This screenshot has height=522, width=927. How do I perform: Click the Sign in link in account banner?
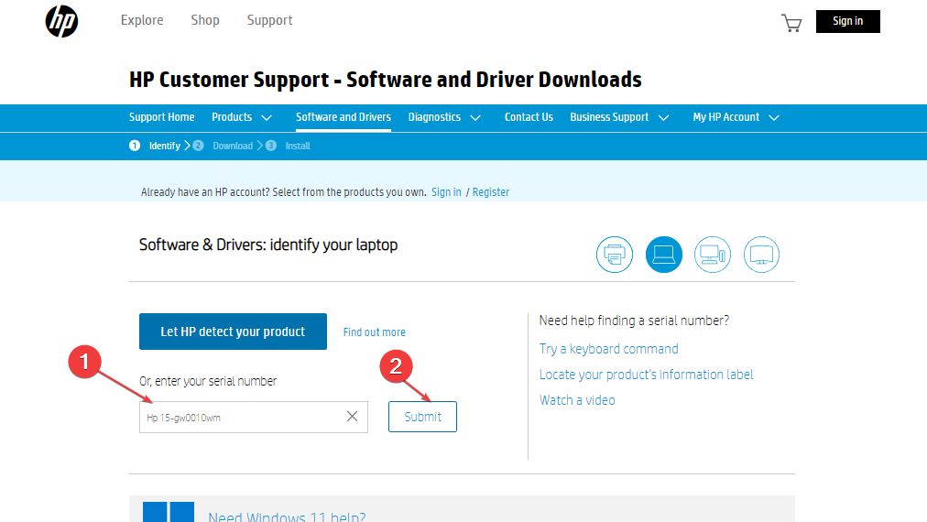pos(446,192)
